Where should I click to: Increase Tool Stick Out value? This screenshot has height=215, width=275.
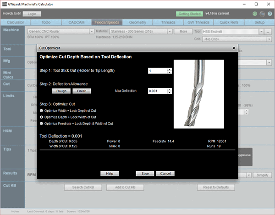click(x=170, y=69)
